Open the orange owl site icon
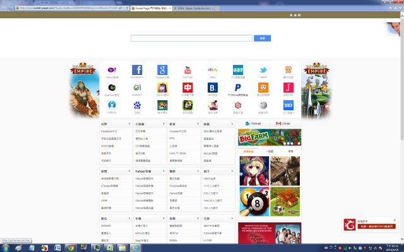The height and width of the screenshot is (252, 404). pyautogui.click(x=288, y=70)
